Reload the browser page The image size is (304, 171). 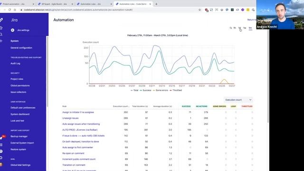[x=9, y=9]
